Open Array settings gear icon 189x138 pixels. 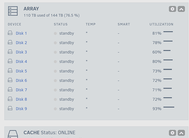click(x=172, y=9)
